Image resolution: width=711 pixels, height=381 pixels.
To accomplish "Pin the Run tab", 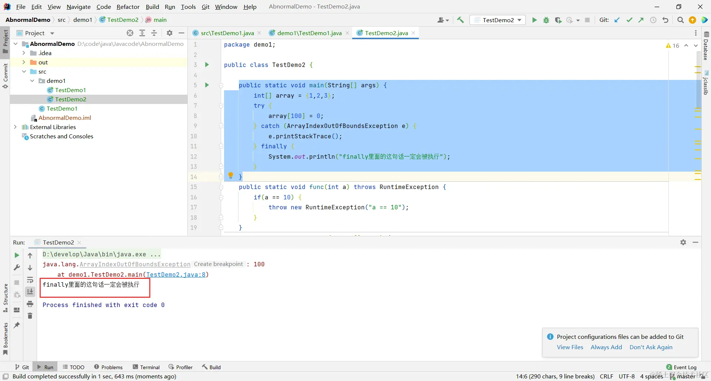I will pos(17,325).
